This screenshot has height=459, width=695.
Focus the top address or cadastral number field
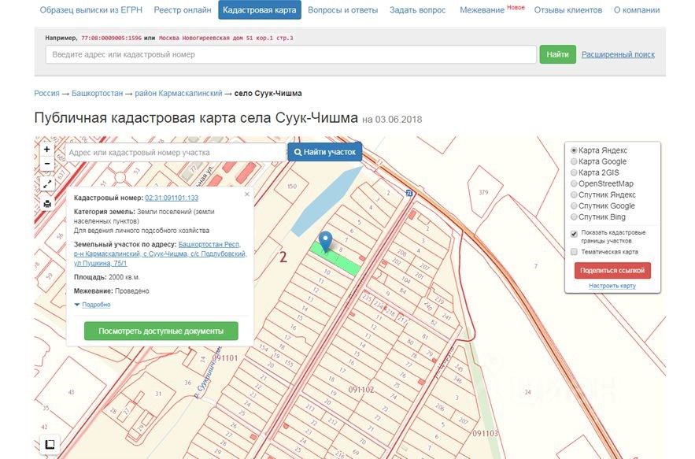pyautogui.click(x=290, y=54)
